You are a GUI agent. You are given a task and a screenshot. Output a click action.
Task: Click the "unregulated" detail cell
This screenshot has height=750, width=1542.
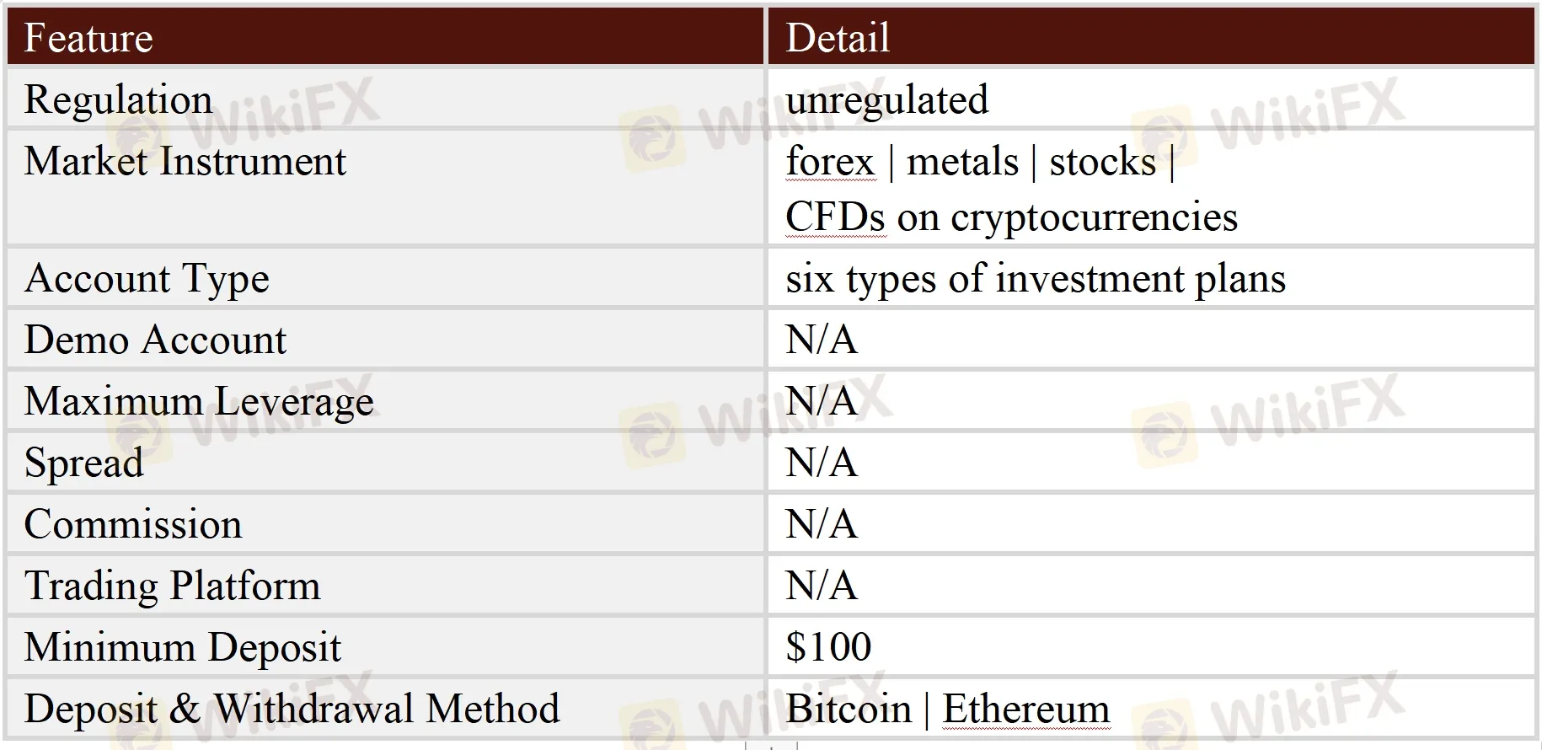886,99
